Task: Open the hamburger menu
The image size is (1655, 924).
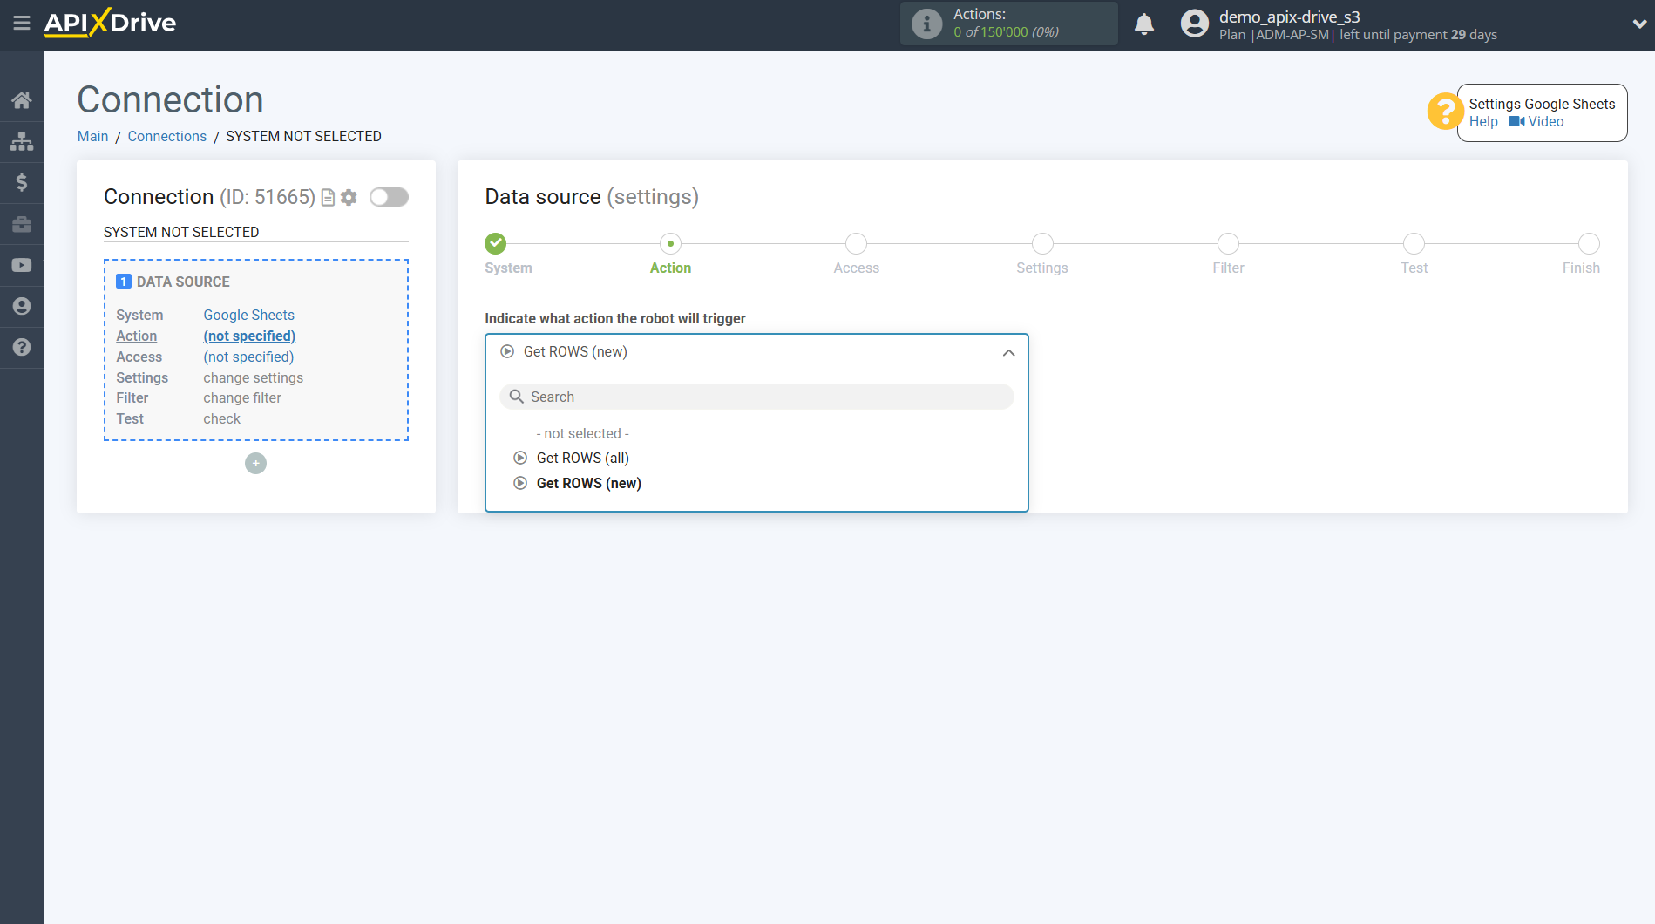Action: click(22, 24)
